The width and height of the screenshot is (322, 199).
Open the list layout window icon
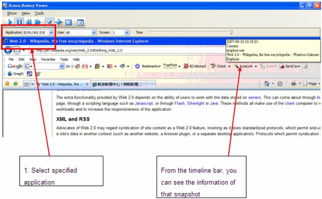80,23
